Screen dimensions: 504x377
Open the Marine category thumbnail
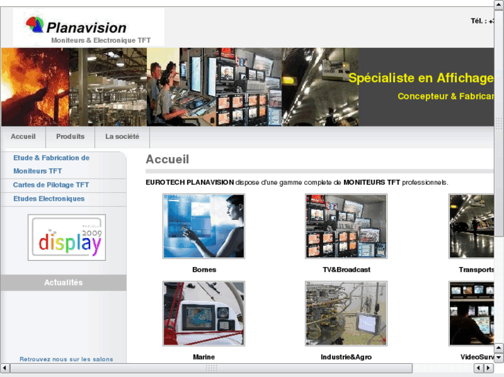[203, 314]
